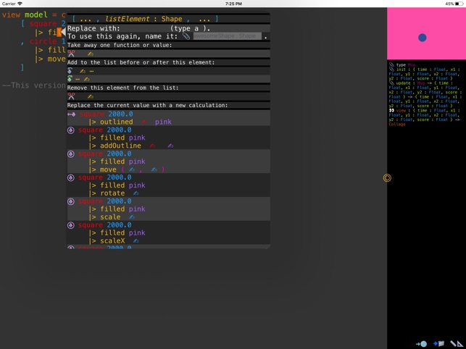Click 'scale' function text

click(110, 216)
